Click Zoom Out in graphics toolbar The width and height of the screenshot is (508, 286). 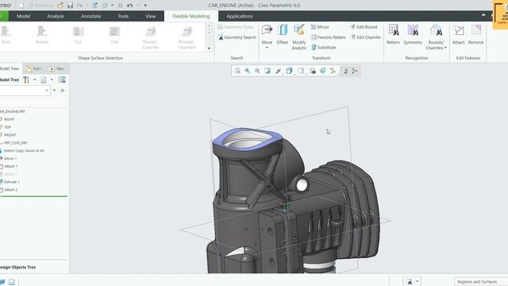click(257, 71)
